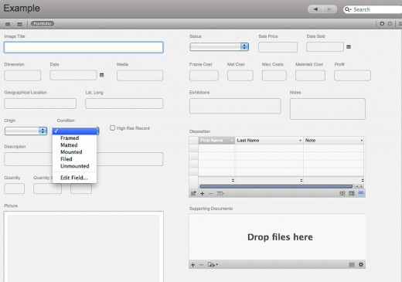Click the Disposition scrollbar left arrow

click(357, 186)
